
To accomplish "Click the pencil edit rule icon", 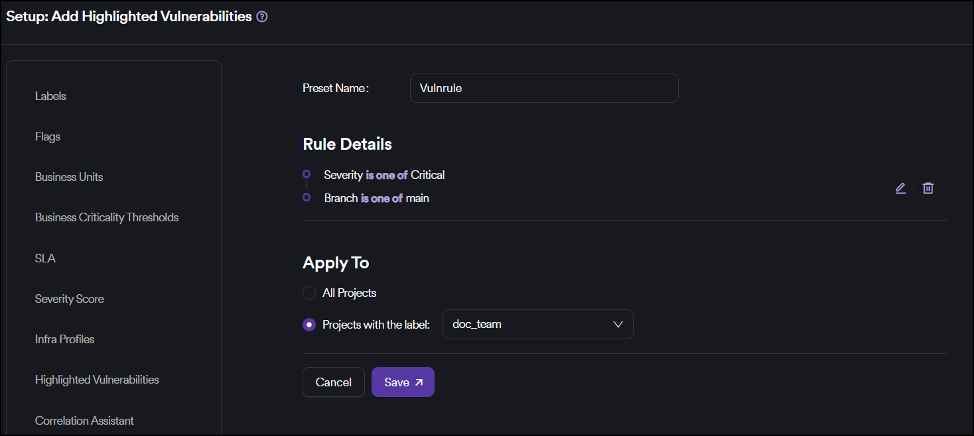I will coord(900,188).
